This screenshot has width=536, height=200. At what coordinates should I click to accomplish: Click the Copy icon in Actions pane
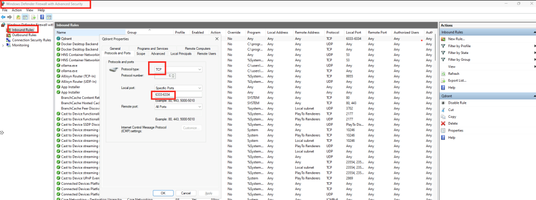tap(443, 117)
